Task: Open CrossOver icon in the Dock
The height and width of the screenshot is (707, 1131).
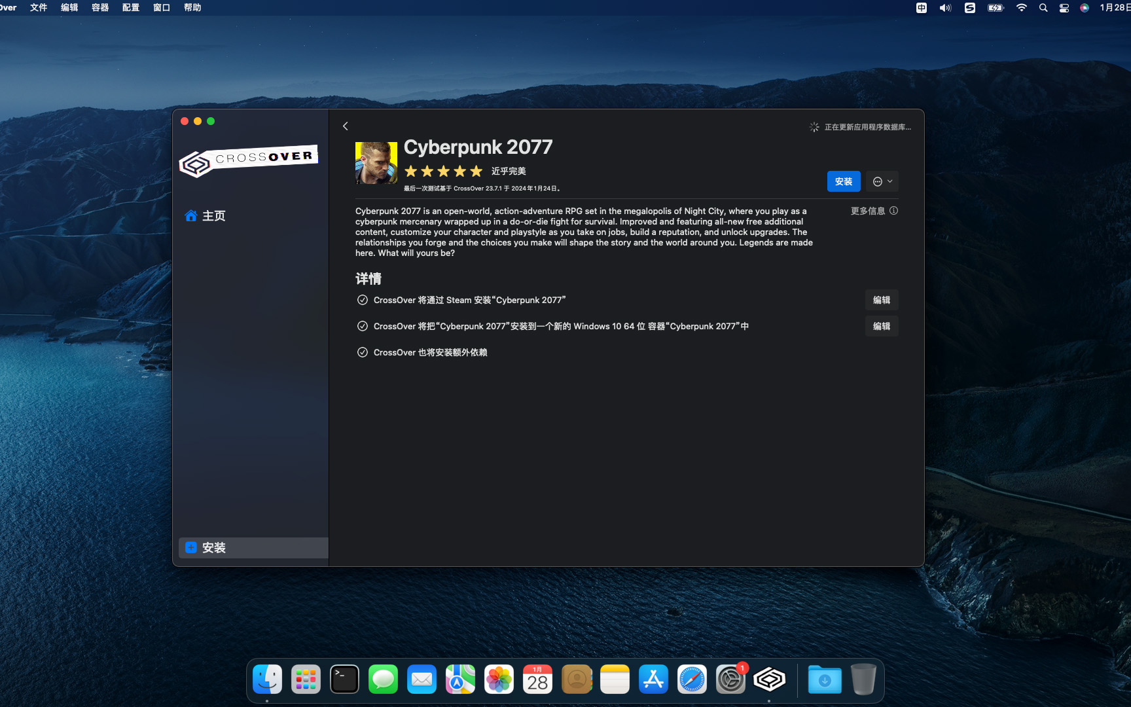Action: pyautogui.click(x=769, y=680)
